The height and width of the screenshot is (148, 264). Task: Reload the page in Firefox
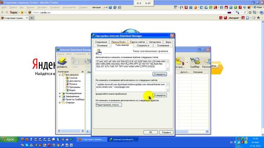click(x=245, y=12)
